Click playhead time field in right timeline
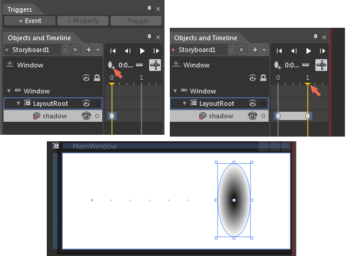The image size is (355, 256). coord(292,66)
